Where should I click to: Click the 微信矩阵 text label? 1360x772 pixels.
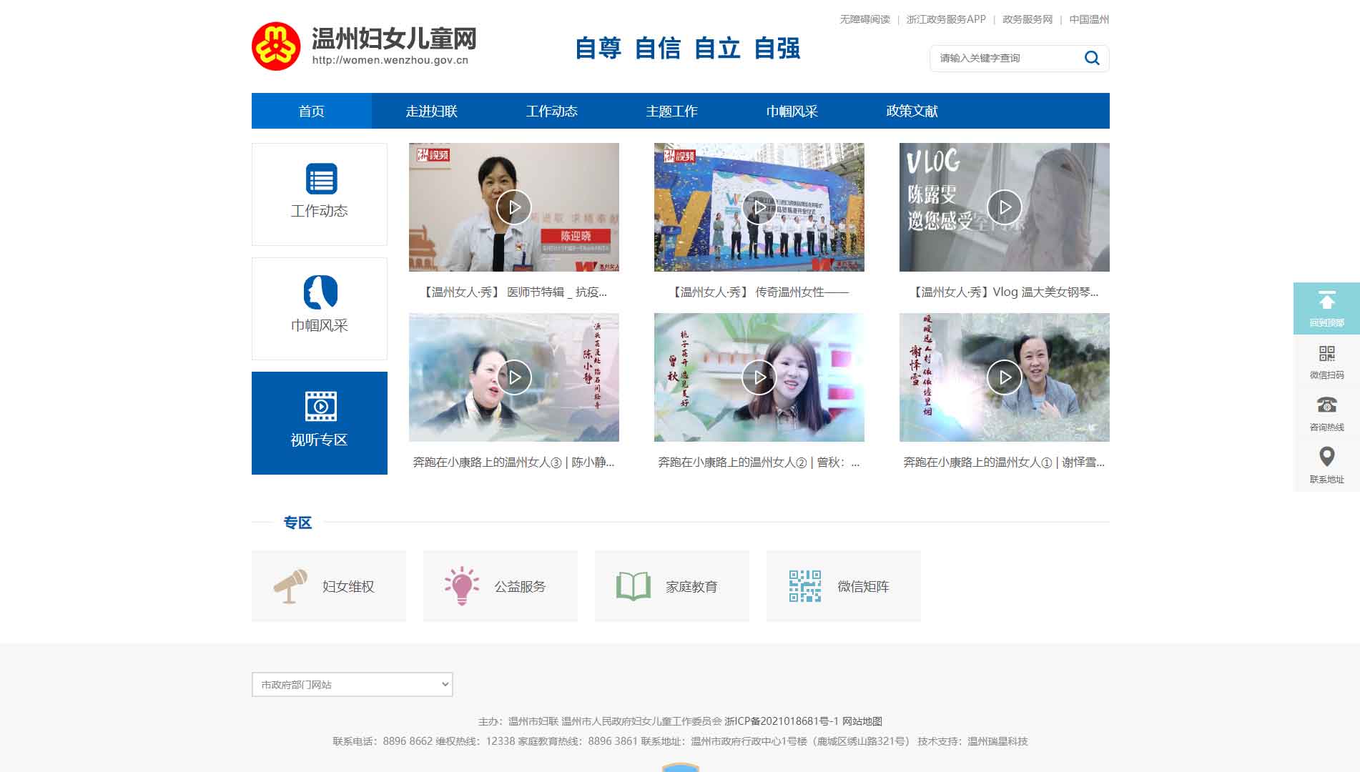point(863,586)
